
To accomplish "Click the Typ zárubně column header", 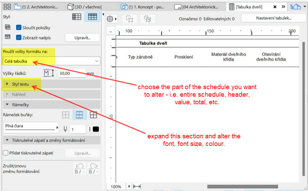I will [140, 57].
